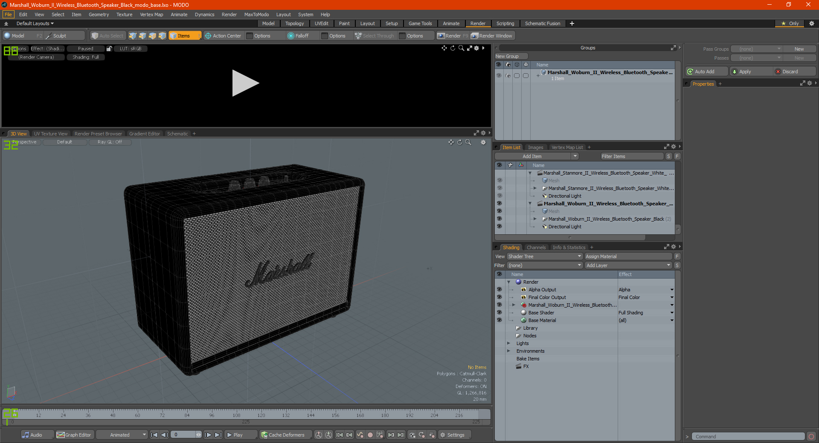Switch to UV Texture View tab
Viewport: 819px width, 443px height.
pyautogui.click(x=51, y=134)
